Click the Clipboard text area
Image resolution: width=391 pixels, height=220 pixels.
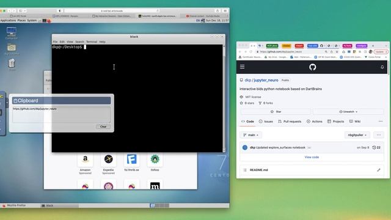(x=61, y=114)
